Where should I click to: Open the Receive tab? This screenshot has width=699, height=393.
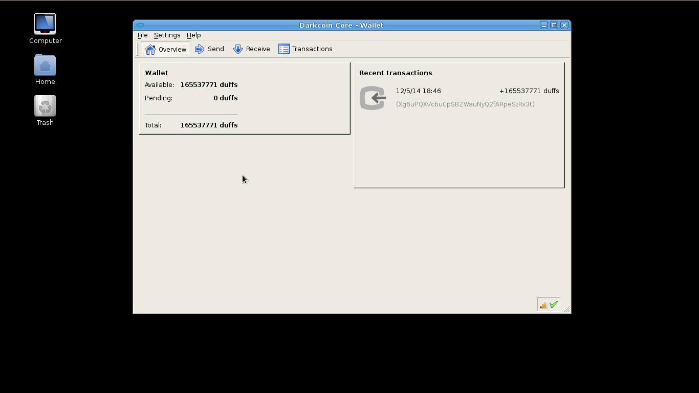click(251, 49)
